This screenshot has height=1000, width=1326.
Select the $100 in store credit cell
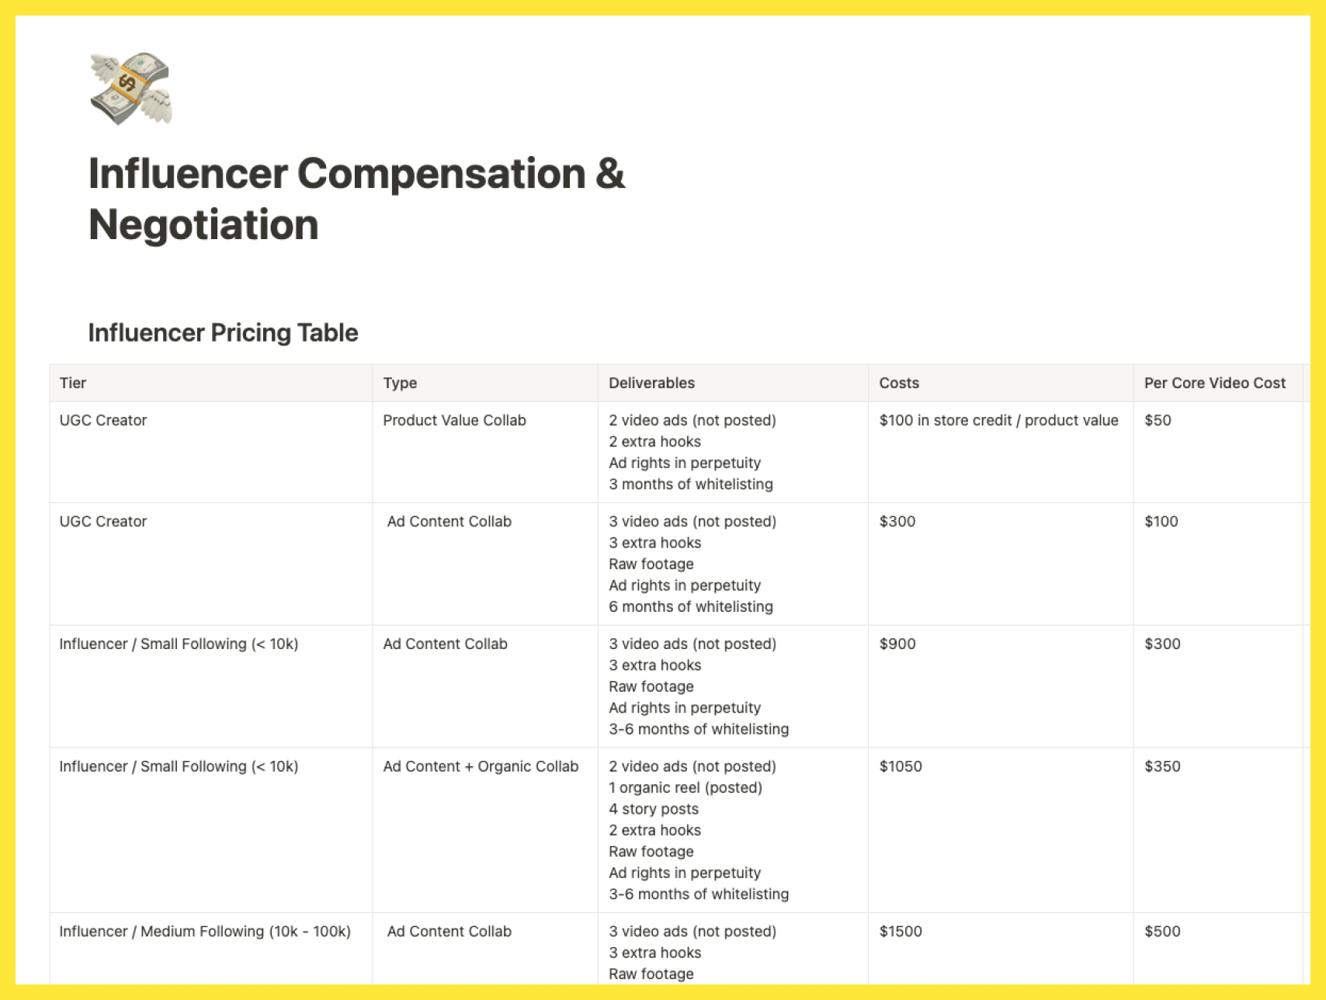click(x=1000, y=452)
